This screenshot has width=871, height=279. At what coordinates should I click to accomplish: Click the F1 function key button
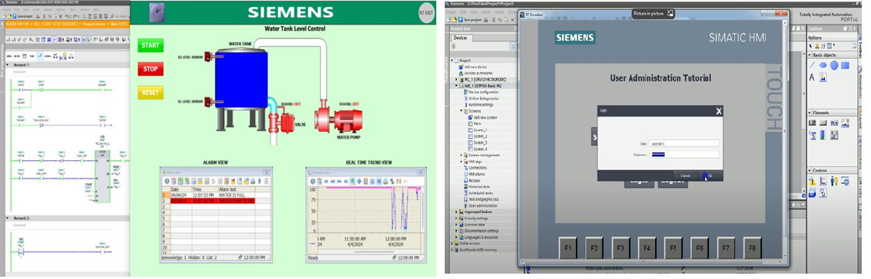(x=568, y=248)
